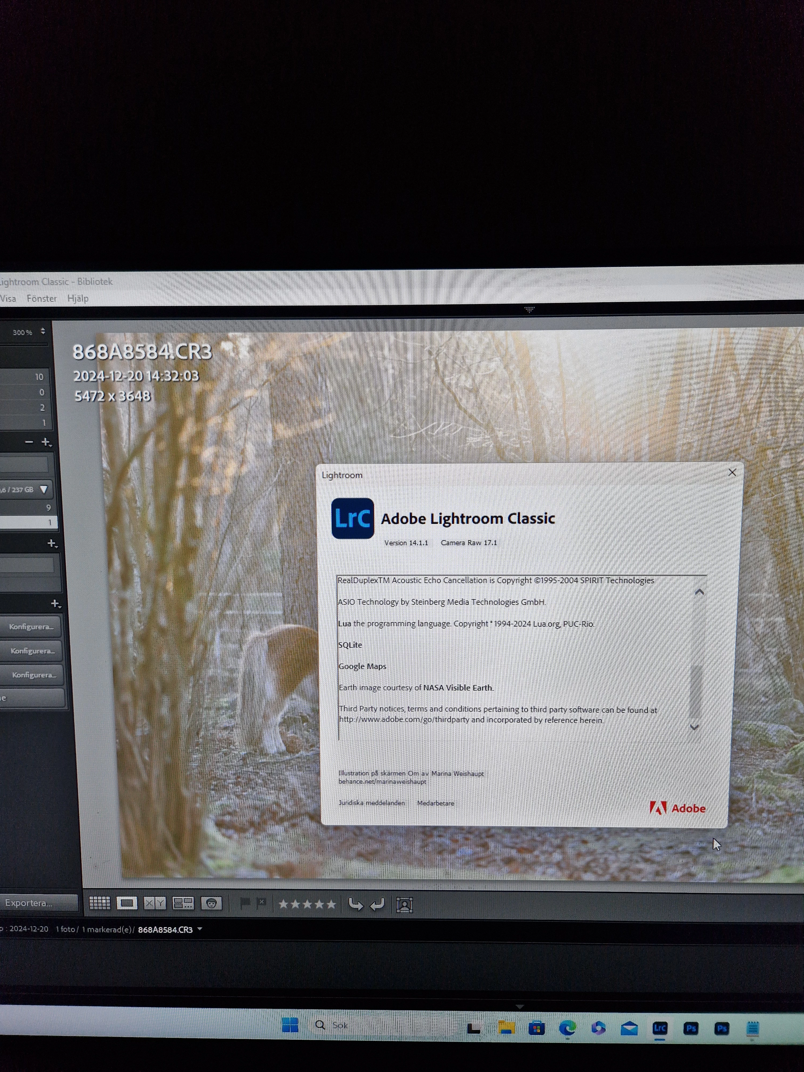
Task: Open Compare XY view
Action: 155,903
